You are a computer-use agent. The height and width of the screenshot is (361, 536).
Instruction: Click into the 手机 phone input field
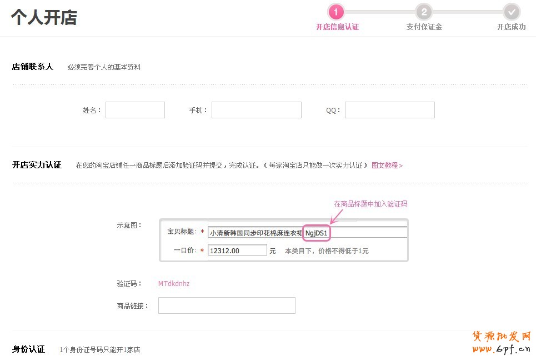click(x=256, y=110)
